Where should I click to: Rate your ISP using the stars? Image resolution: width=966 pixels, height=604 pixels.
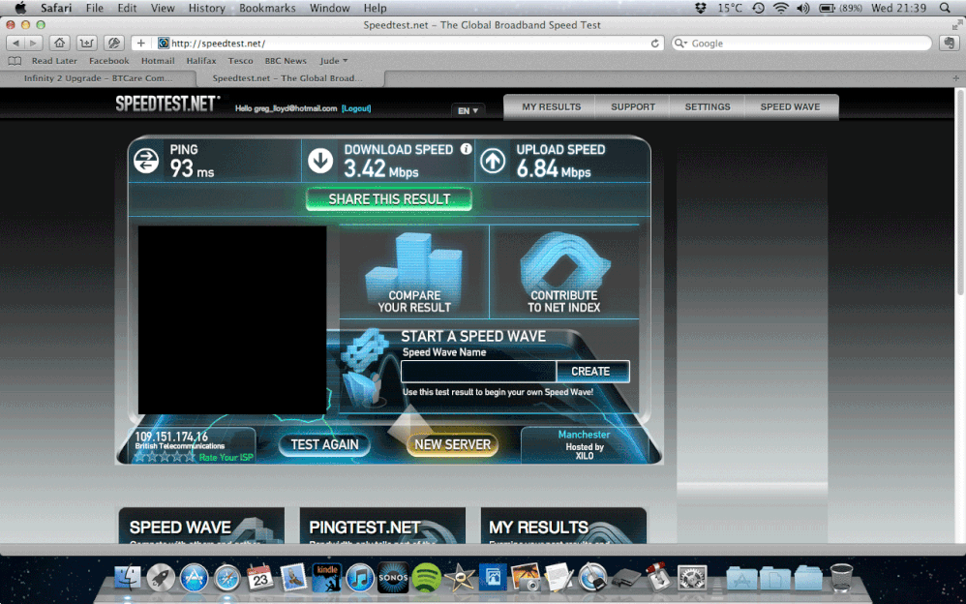[x=165, y=457]
